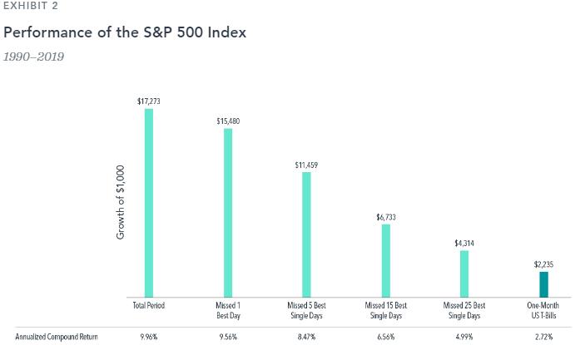Click the dark teal One-Month US T-Bills bar
575x345 pixels.
[x=543, y=283]
